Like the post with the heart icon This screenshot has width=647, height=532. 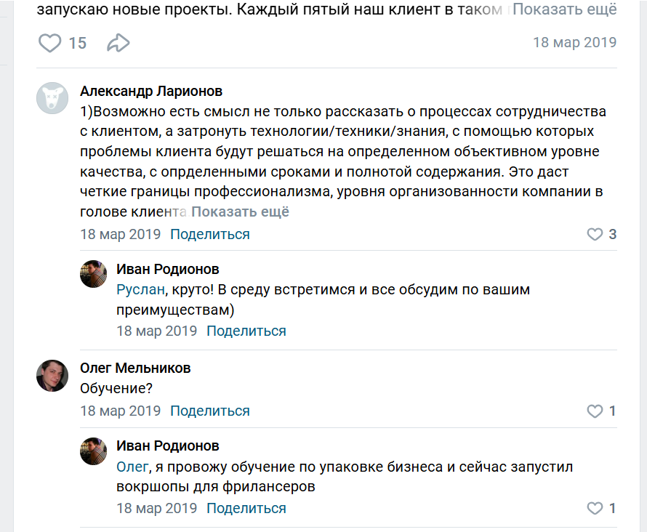pos(49,43)
